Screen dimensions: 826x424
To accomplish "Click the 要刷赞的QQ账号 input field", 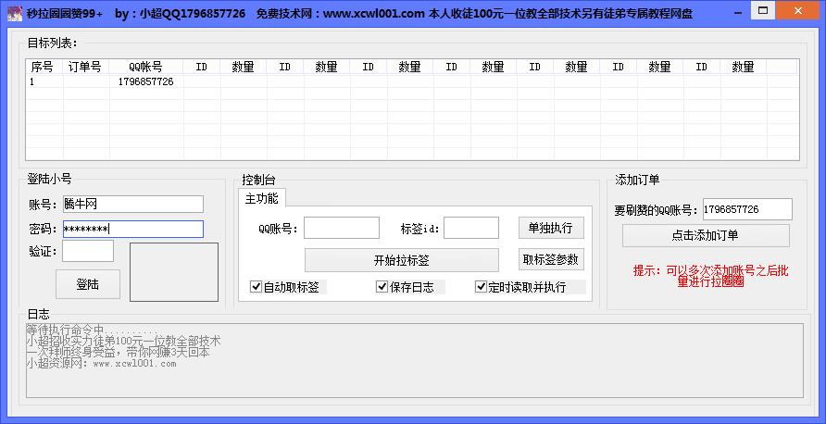I will 746,210.
